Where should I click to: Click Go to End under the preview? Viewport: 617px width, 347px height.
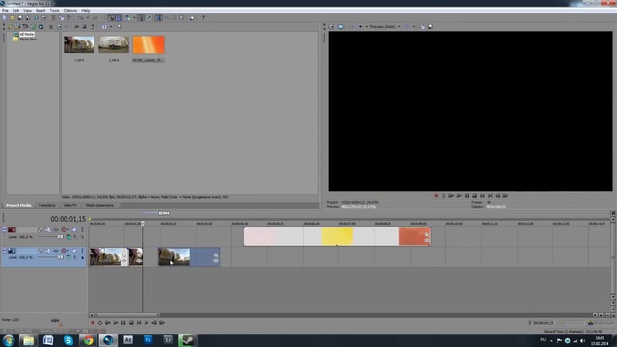(490, 196)
